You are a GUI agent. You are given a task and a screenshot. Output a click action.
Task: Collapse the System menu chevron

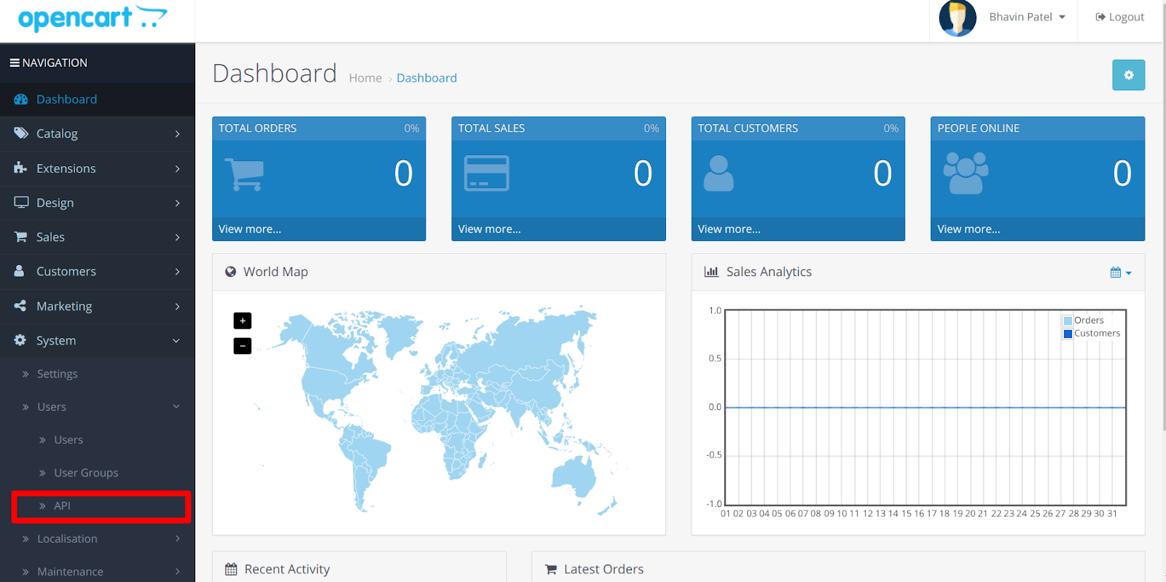click(x=176, y=341)
